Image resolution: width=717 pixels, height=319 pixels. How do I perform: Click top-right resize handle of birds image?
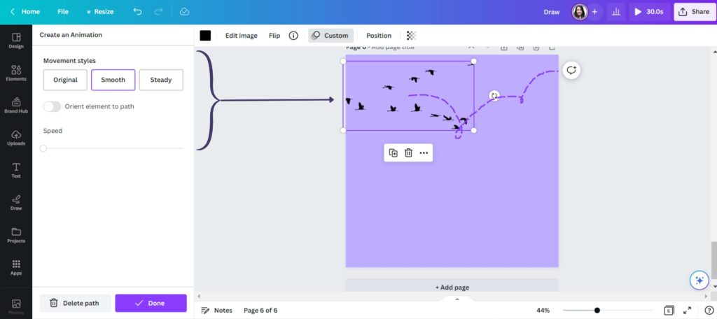tap(474, 62)
